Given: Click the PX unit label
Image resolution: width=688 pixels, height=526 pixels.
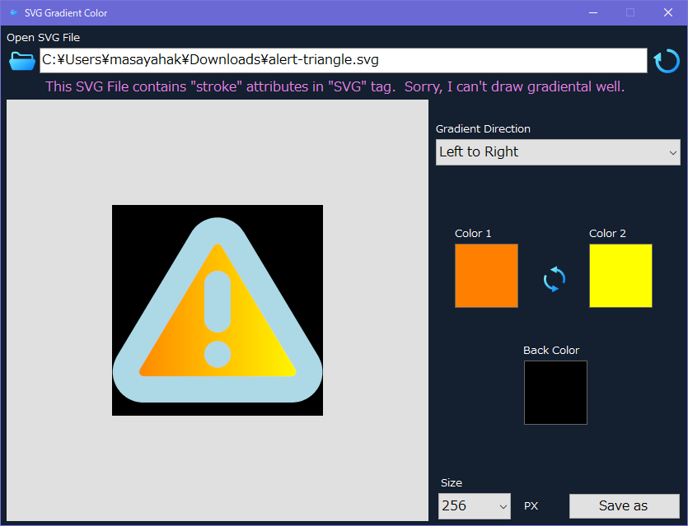Looking at the screenshot, I should click(531, 506).
